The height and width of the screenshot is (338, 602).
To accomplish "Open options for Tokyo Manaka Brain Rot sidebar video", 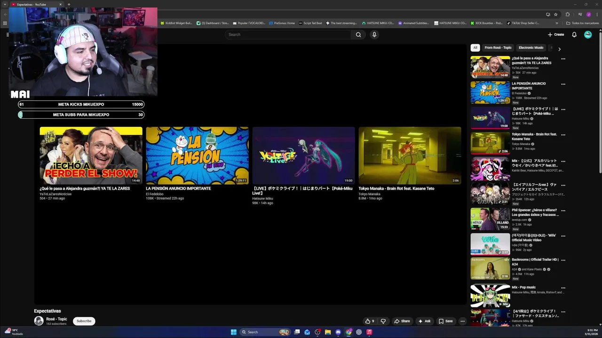I will [x=563, y=135].
